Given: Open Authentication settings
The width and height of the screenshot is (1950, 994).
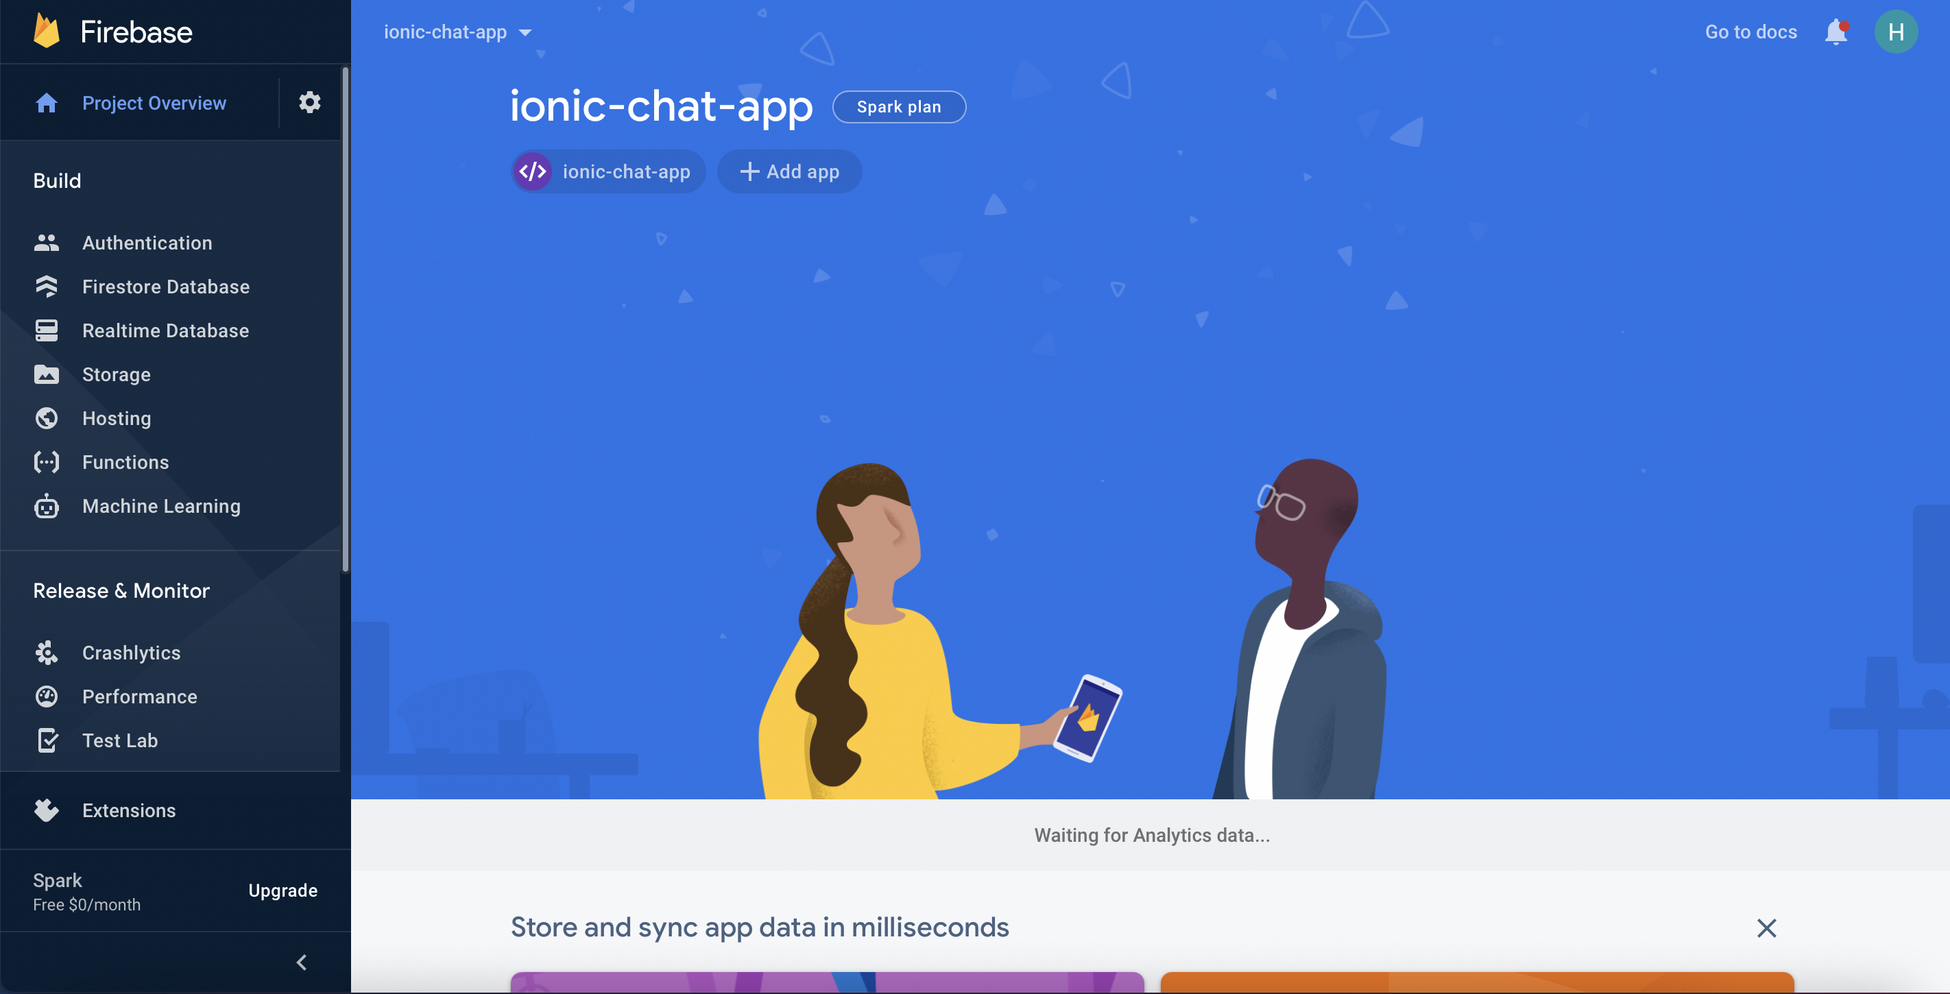Looking at the screenshot, I should click(147, 243).
